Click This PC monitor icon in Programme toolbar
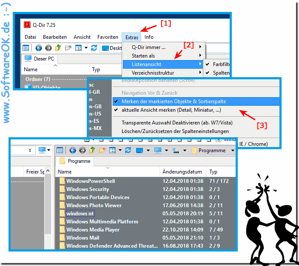Viewport: 299px width, 266px height. click(158, 150)
